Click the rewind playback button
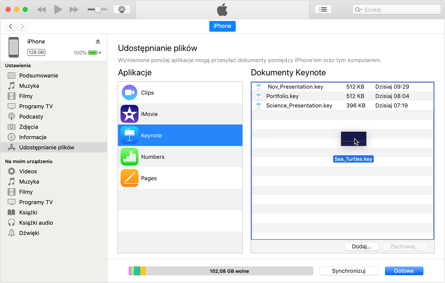Image resolution: width=445 pixels, height=283 pixels. (41, 10)
